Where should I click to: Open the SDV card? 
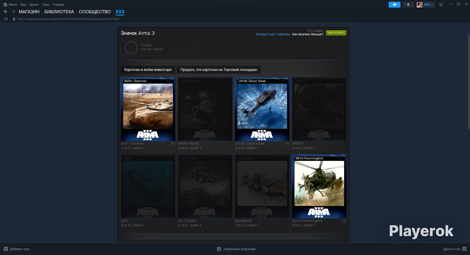pos(148,186)
